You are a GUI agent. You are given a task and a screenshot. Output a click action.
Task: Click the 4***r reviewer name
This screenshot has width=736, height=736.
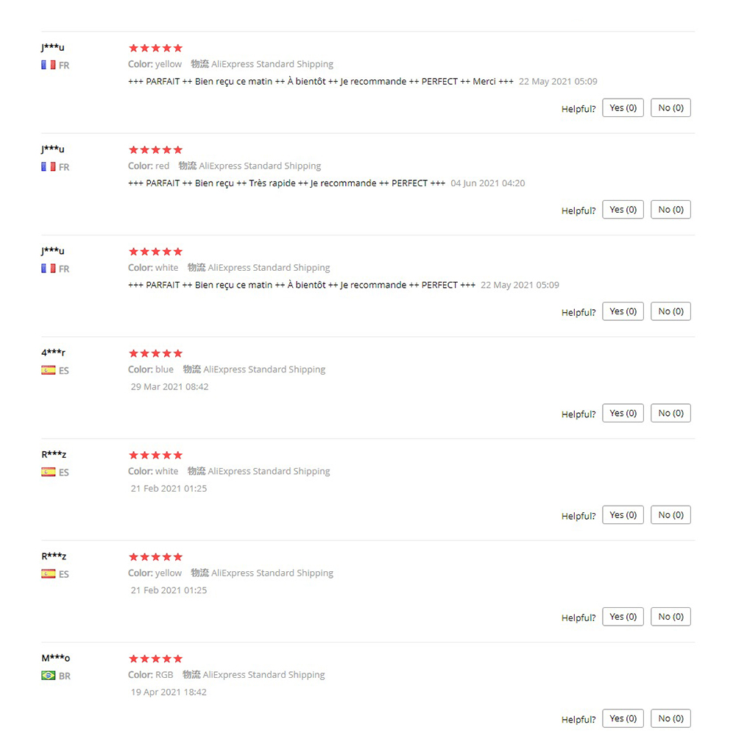(53, 353)
